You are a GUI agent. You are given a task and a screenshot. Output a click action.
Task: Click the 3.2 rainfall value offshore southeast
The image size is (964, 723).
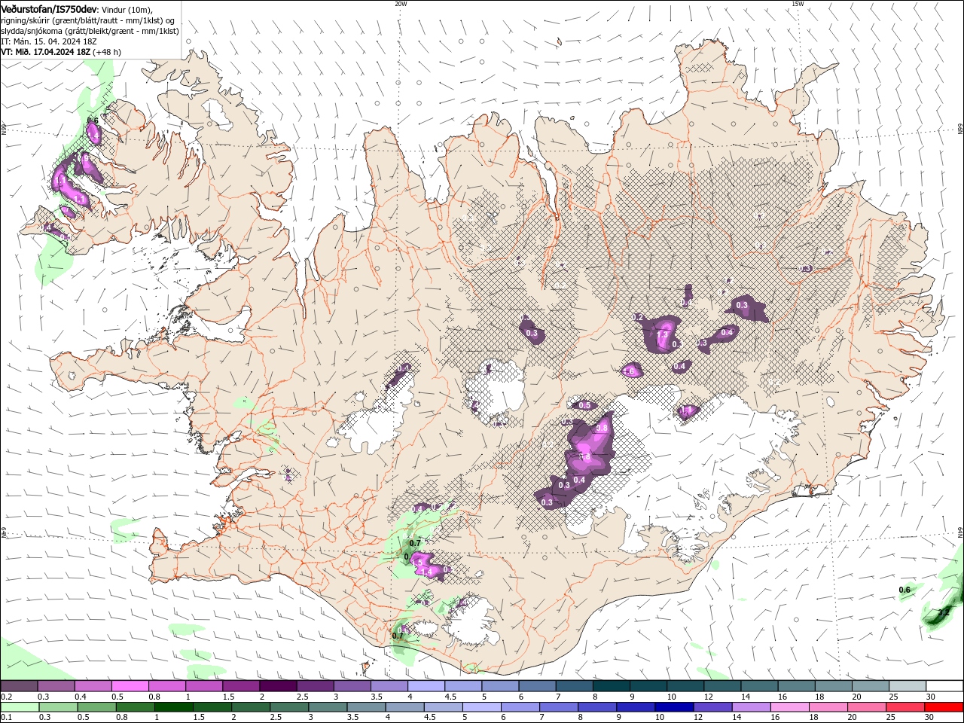click(943, 613)
